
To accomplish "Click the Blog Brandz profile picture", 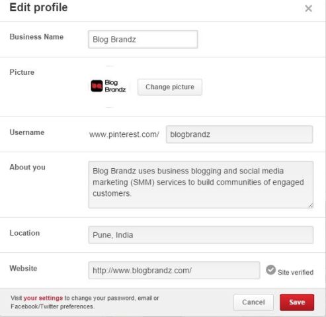I will 108,86.
